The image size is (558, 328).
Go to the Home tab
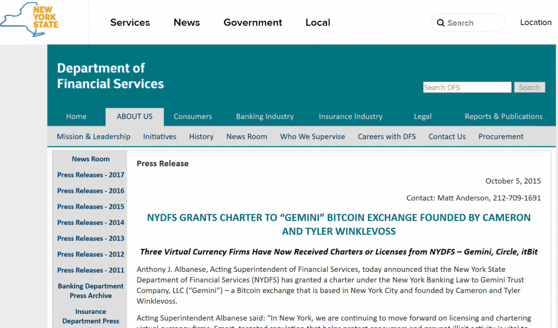tap(76, 117)
